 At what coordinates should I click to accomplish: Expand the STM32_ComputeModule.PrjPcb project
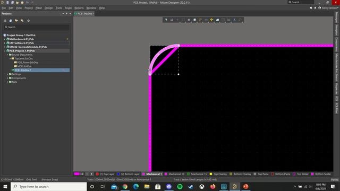[5, 47]
